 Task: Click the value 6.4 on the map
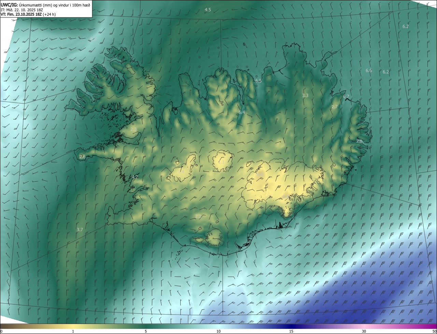242,112
